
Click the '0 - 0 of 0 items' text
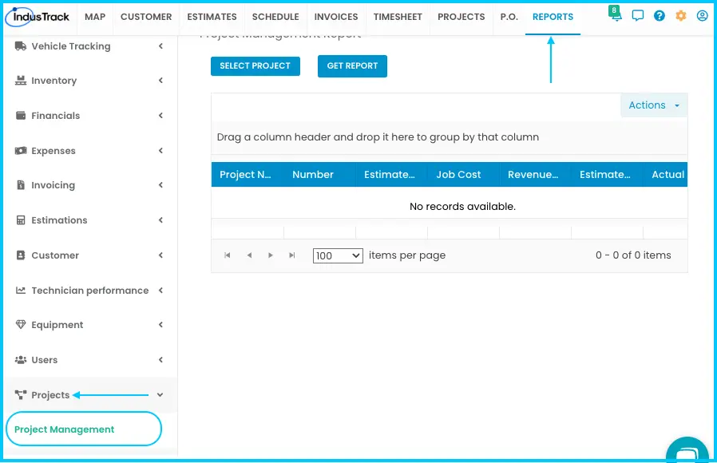pyautogui.click(x=633, y=255)
